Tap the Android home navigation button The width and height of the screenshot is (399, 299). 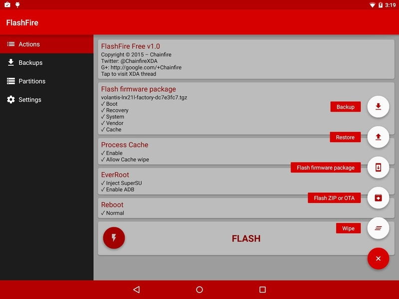[199, 290]
